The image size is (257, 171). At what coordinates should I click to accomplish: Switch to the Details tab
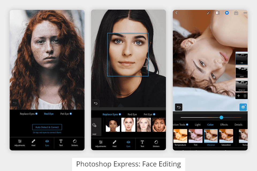click(x=238, y=125)
